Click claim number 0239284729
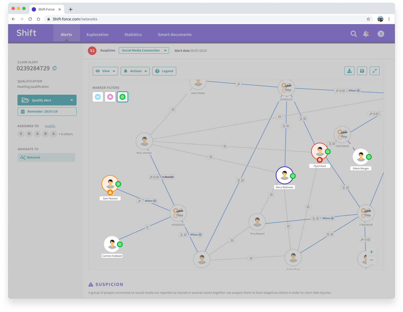This screenshot has width=403, height=312. [33, 68]
